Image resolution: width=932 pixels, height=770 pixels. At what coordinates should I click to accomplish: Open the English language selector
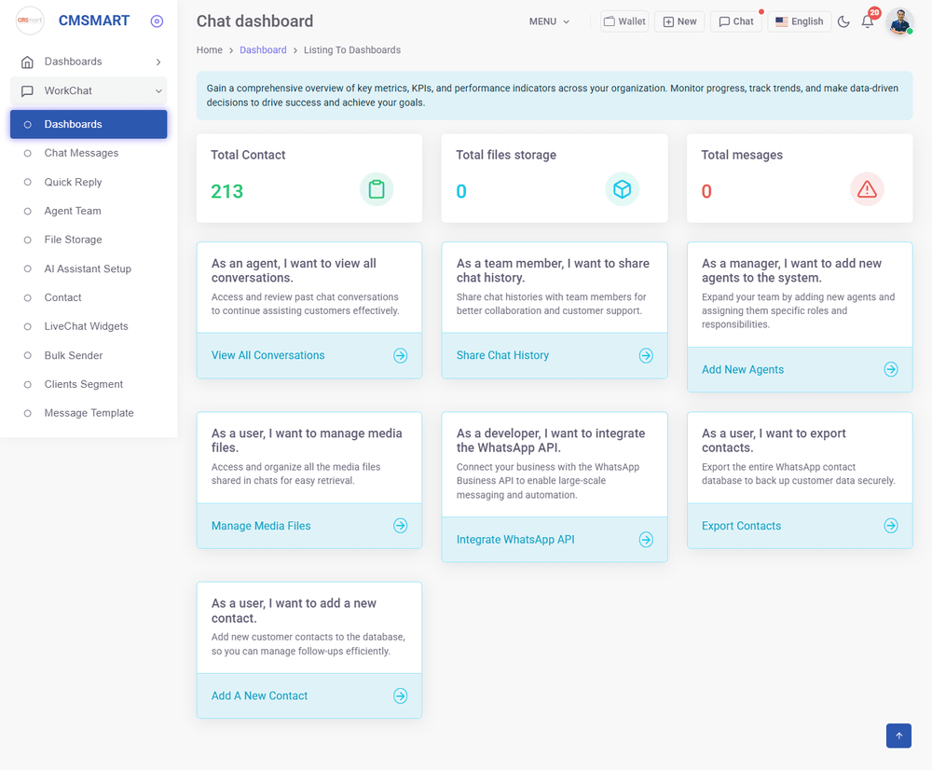[x=799, y=21]
